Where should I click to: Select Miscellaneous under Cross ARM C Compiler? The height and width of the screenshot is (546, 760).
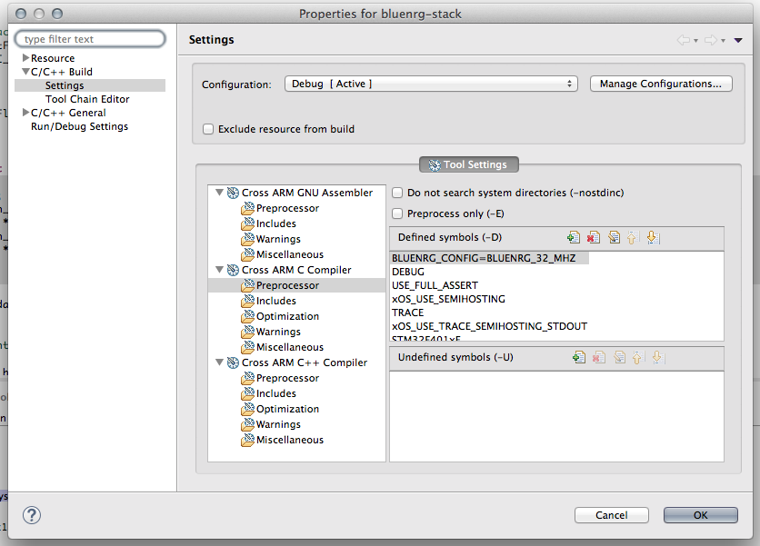290,347
